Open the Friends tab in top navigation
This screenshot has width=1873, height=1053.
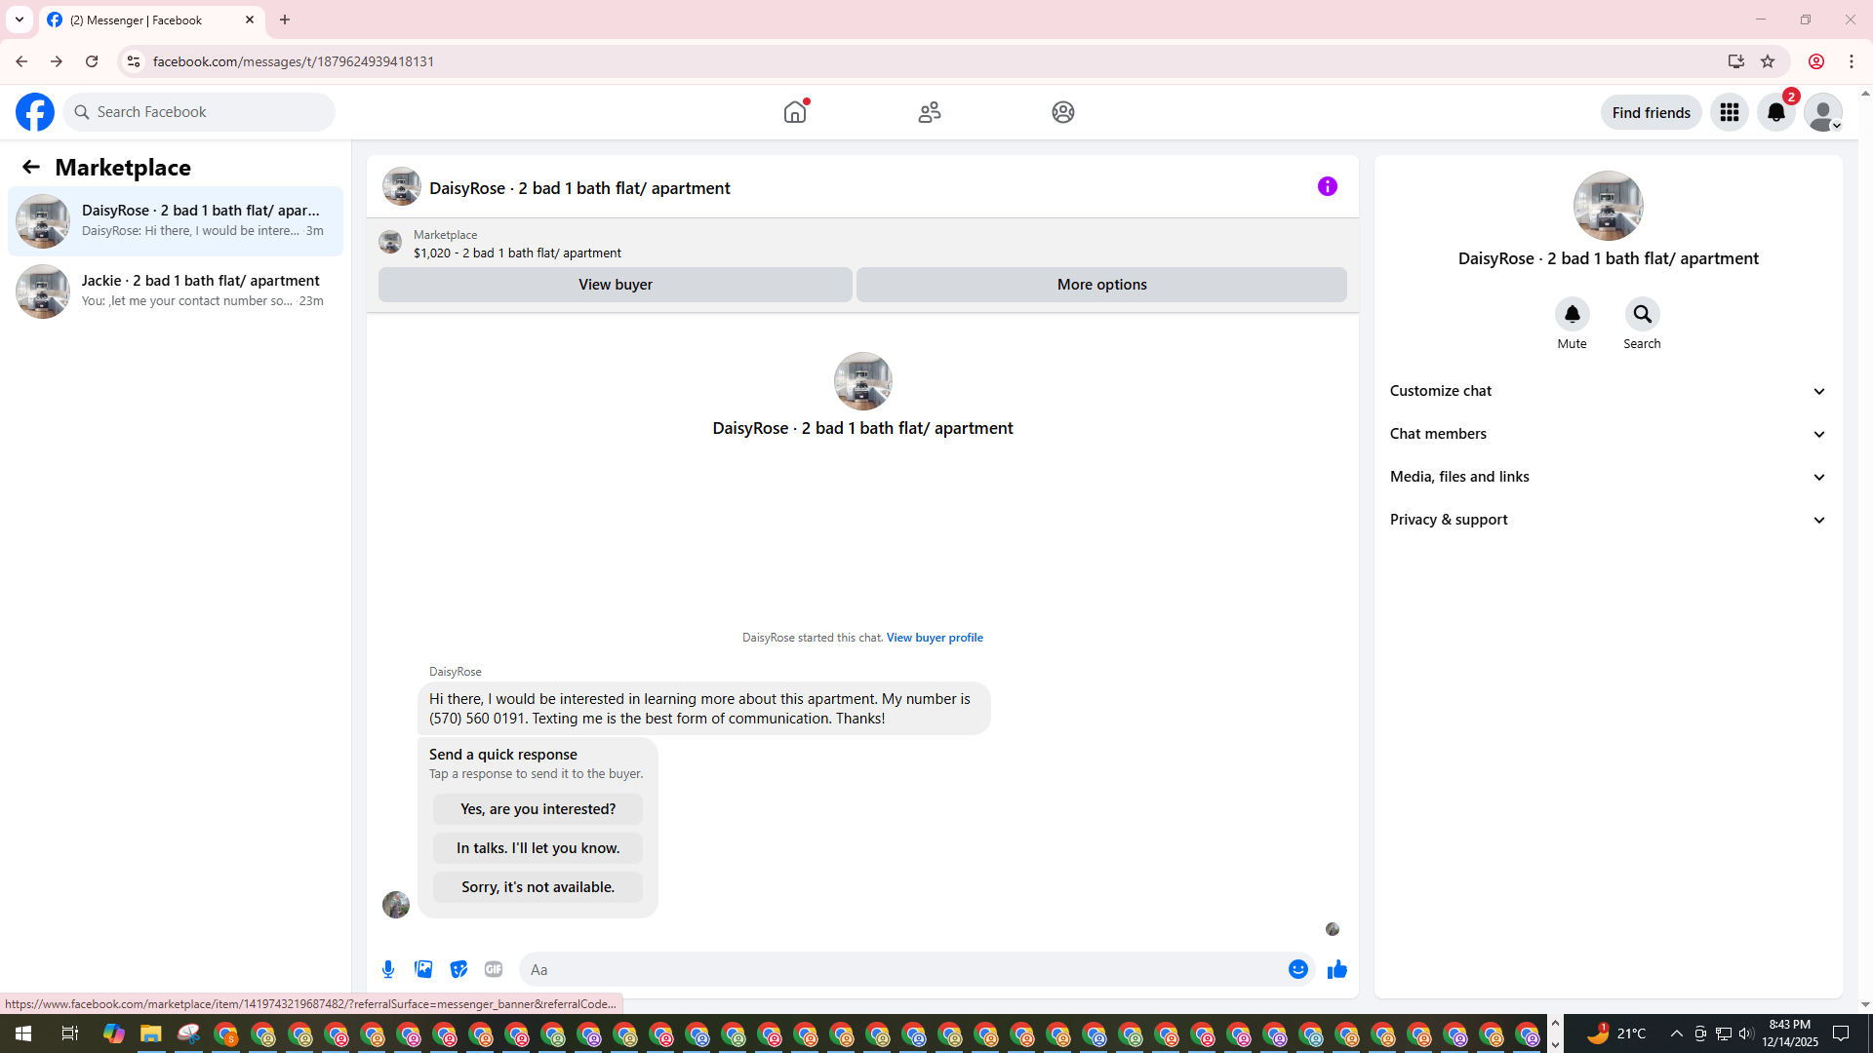click(929, 112)
